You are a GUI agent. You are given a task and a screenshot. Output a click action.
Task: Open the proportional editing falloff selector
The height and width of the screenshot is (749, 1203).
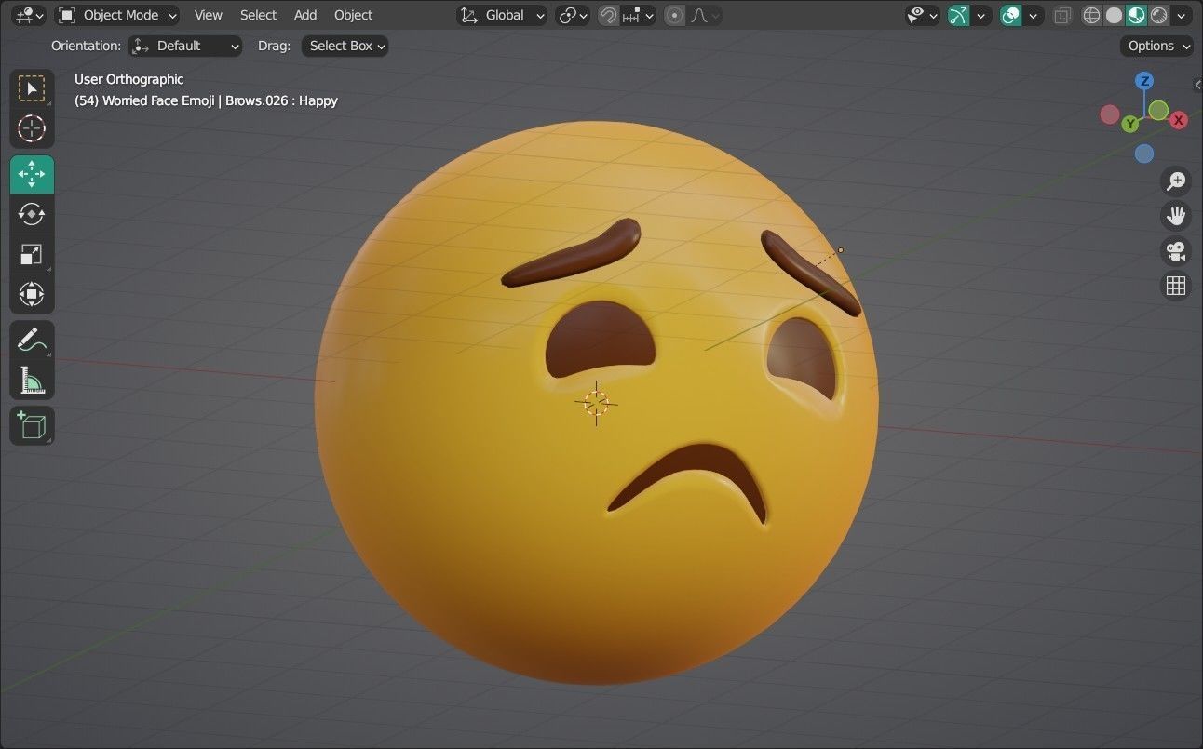coord(705,15)
